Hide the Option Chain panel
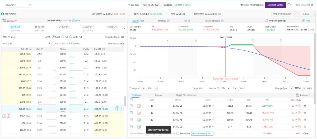 [76, 21]
